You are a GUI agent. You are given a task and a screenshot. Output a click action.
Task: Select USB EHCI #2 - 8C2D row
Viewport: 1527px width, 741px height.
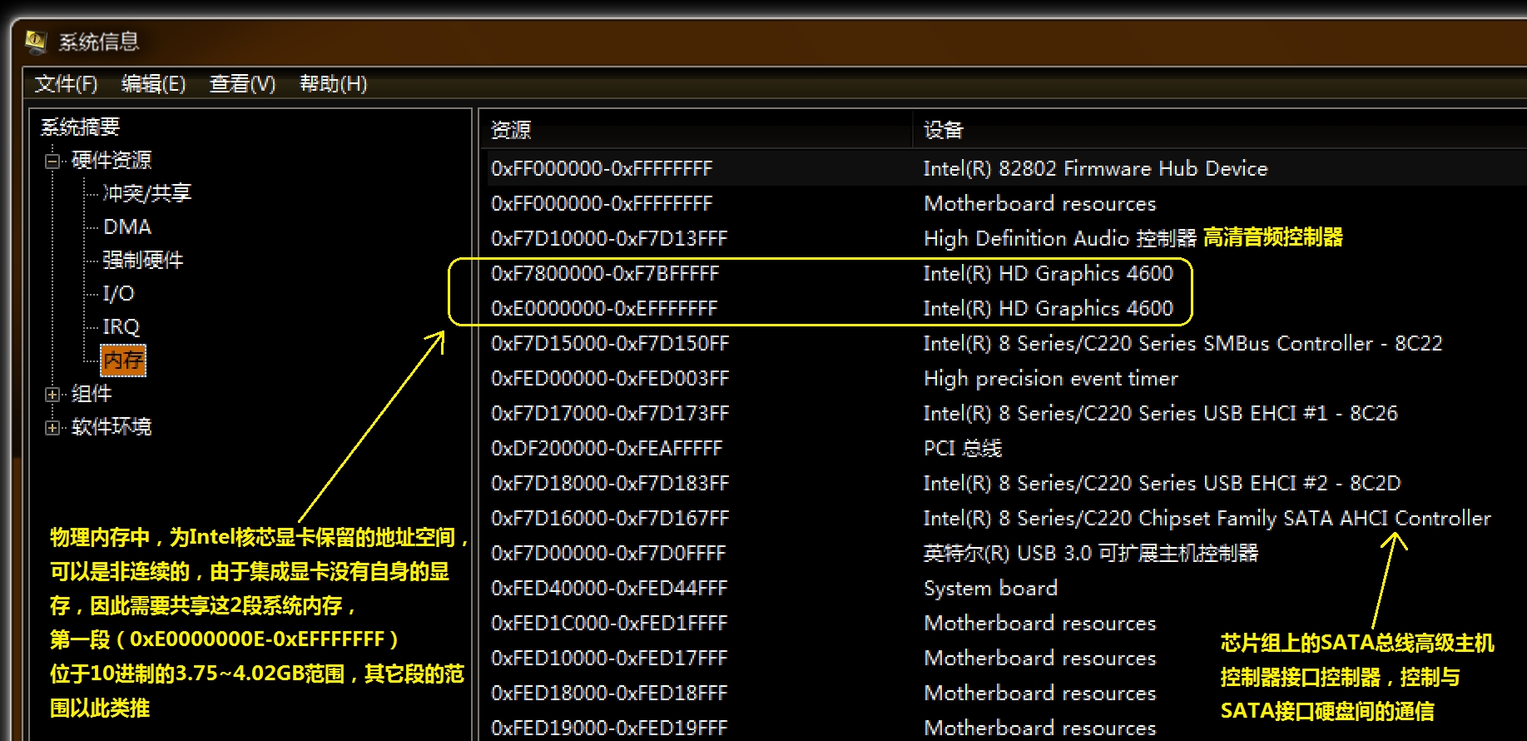click(x=1004, y=484)
